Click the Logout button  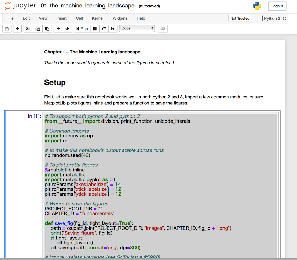tap(277, 6)
